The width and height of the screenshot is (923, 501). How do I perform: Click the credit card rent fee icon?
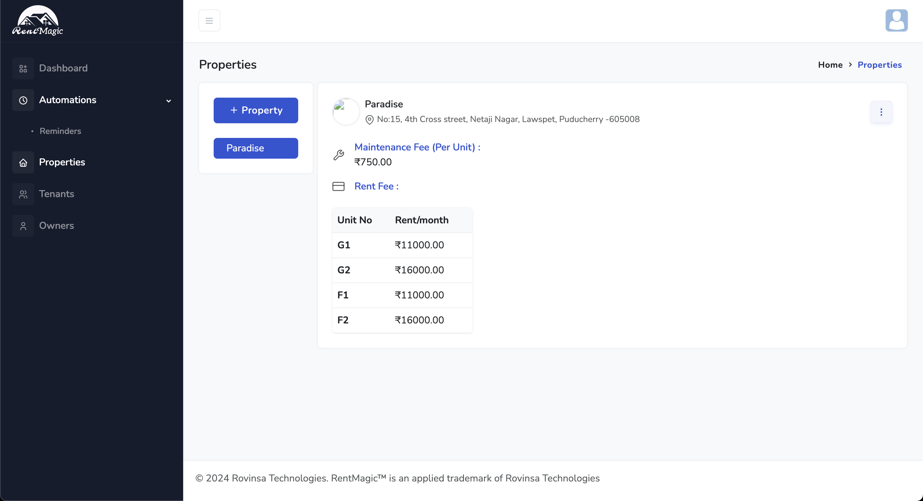[x=338, y=186]
